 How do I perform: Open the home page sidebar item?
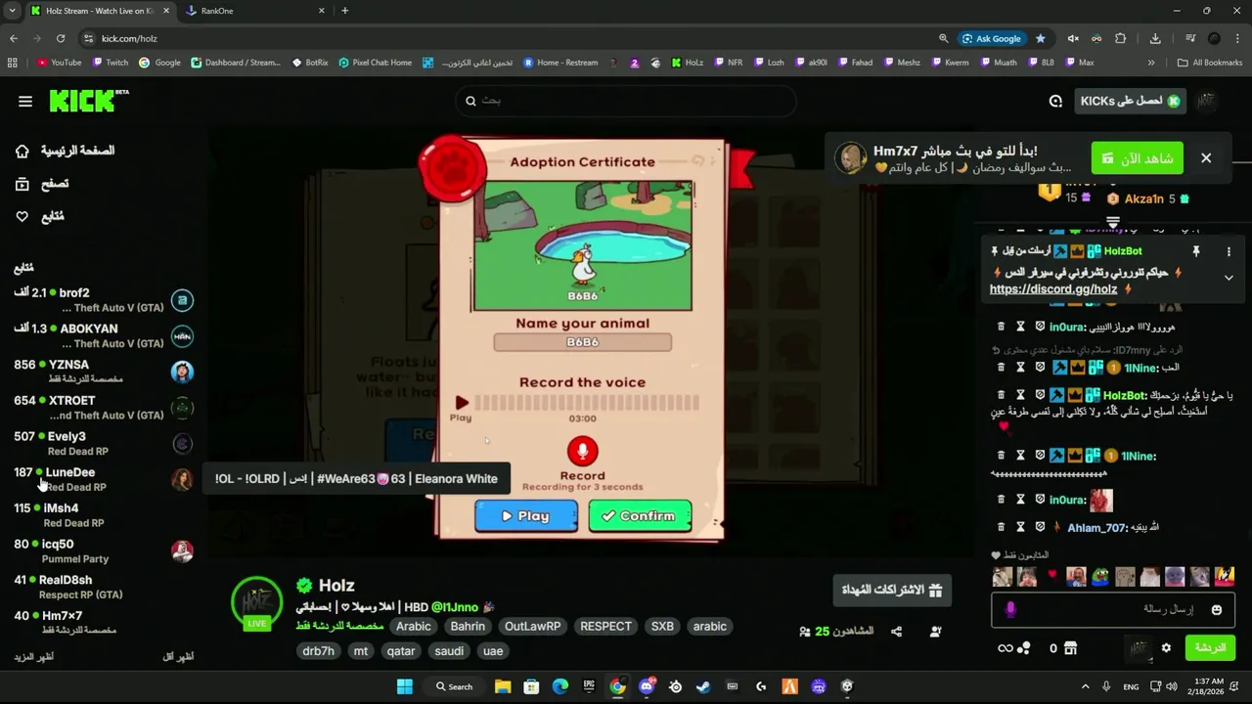66,151
